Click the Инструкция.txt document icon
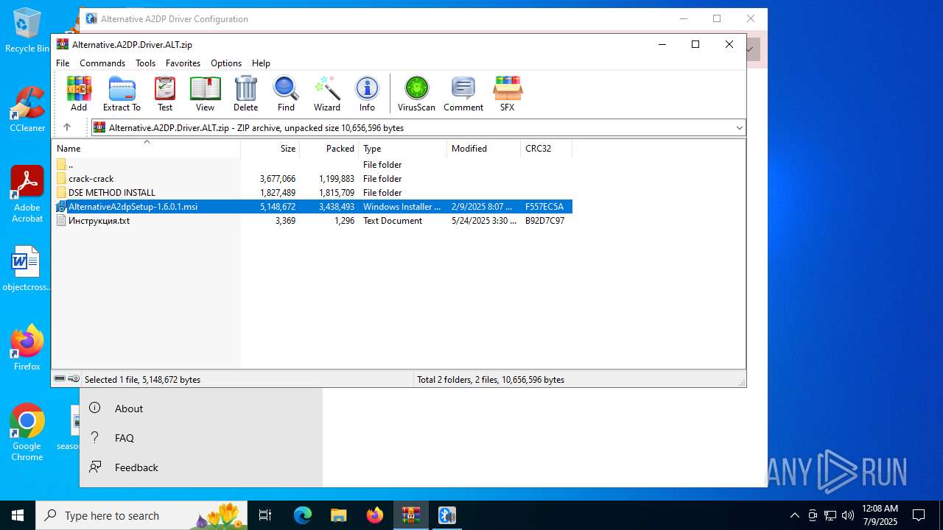 tap(61, 221)
